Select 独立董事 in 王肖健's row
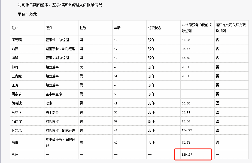252x163 pixels. 52,76
